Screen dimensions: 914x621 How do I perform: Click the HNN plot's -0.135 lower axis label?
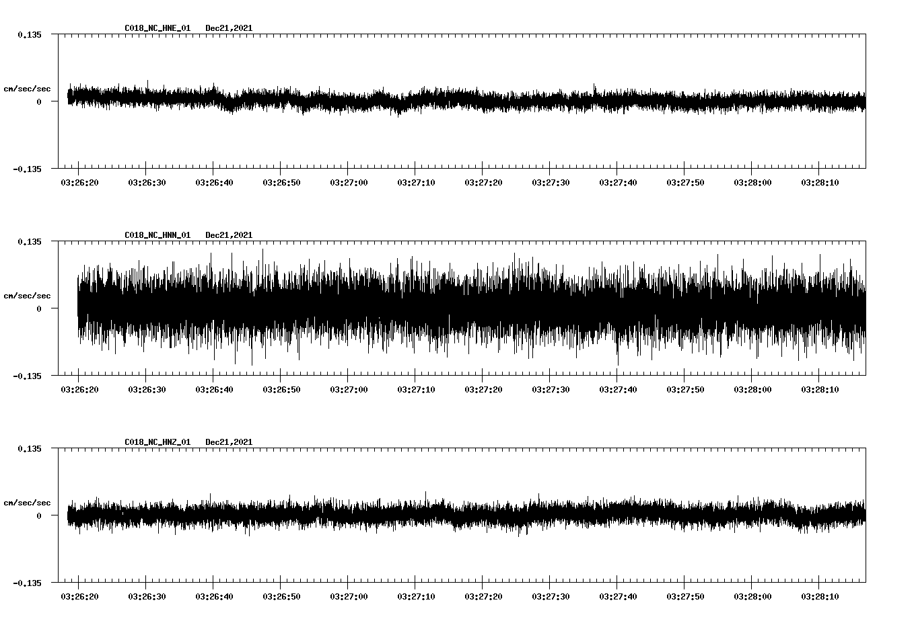tap(27, 376)
